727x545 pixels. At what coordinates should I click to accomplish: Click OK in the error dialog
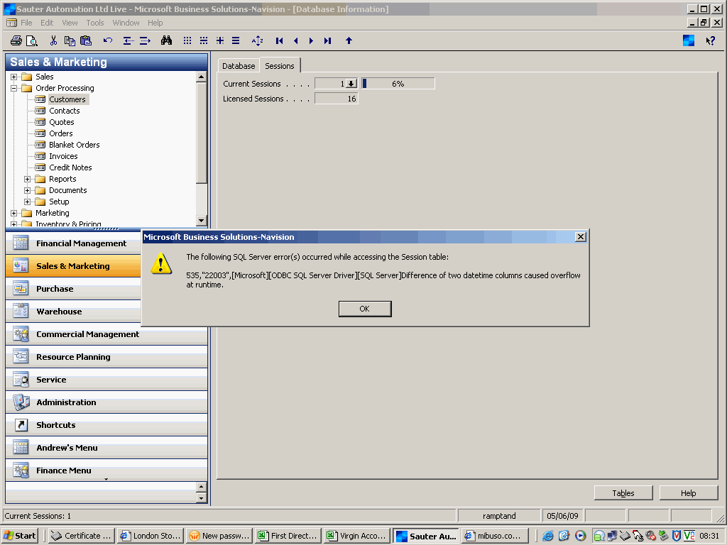click(365, 309)
